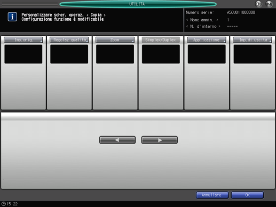The width and height of the screenshot is (276, 207).
Task: Click the black preview box under Simplex/Duplex
Action: tap(161, 54)
